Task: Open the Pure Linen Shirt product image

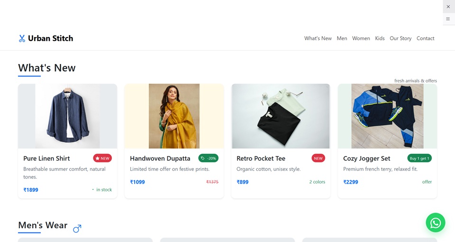Action: pos(68,116)
